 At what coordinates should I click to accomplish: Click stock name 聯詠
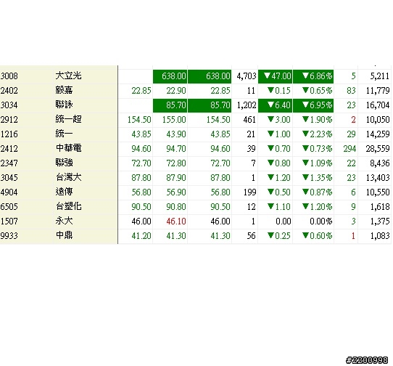coord(64,105)
